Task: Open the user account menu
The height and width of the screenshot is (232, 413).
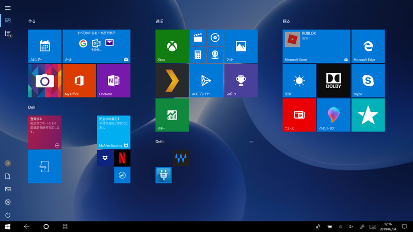Action: (8, 163)
